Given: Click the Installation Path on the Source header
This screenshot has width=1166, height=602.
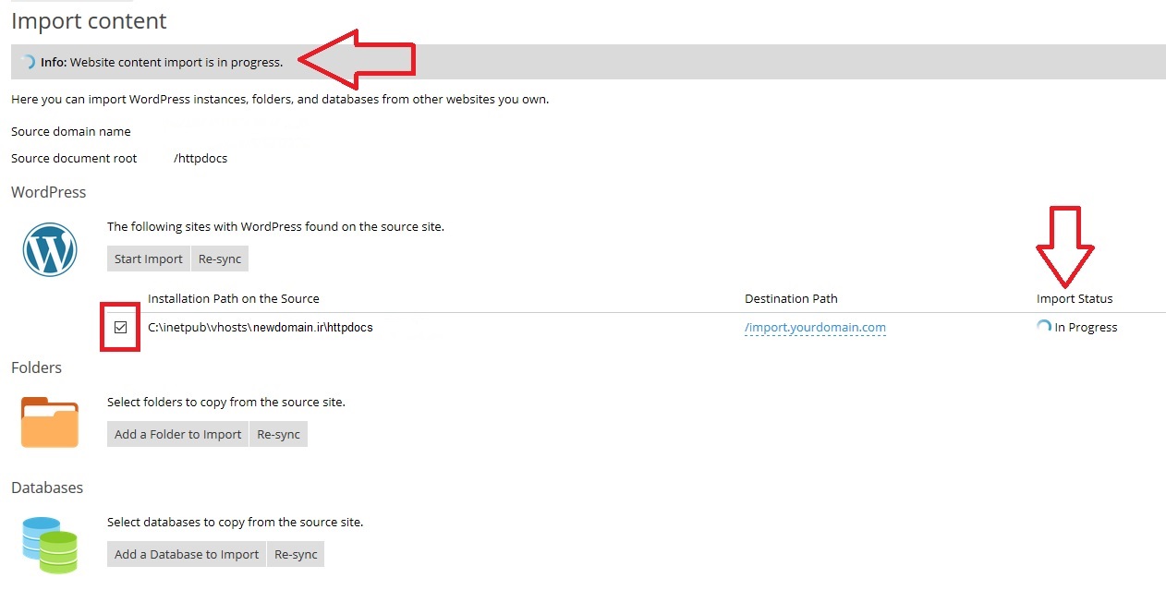Looking at the screenshot, I should (234, 298).
